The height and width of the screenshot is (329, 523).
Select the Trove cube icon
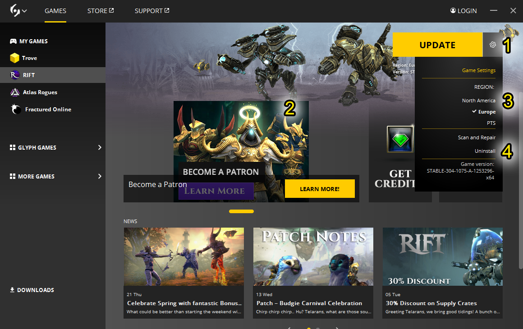tap(14, 58)
